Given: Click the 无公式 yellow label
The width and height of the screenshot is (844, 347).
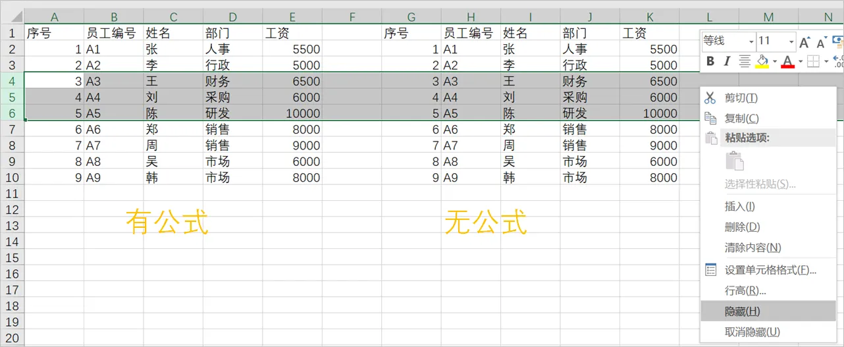Looking at the screenshot, I should click(486, 223).
